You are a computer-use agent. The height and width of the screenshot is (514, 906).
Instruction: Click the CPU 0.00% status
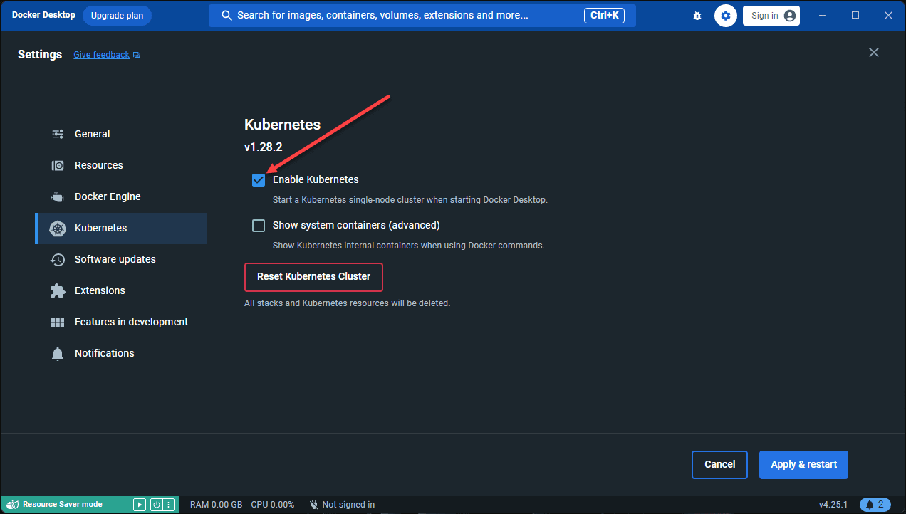(x=272, y=505)
